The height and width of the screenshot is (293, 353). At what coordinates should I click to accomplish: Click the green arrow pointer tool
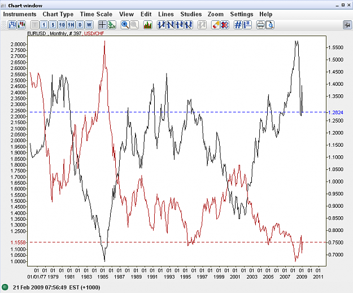111,25
